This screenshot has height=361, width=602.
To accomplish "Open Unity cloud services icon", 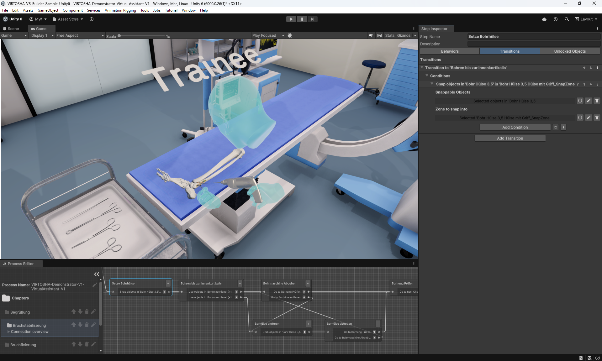I will (x=544, y=19).
